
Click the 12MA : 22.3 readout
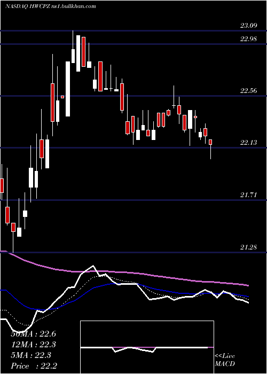point(33,345)
